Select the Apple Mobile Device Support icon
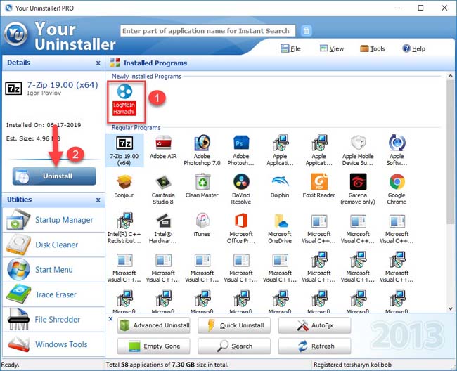Viewport: 457px width, 371px height. (x=358, y=150)
